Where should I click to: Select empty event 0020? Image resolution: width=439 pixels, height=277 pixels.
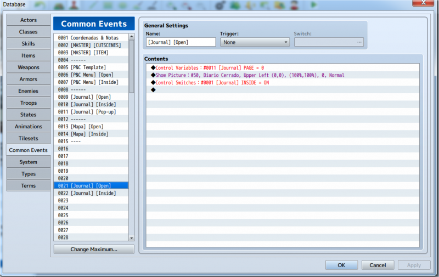click(x=91, y=178)
